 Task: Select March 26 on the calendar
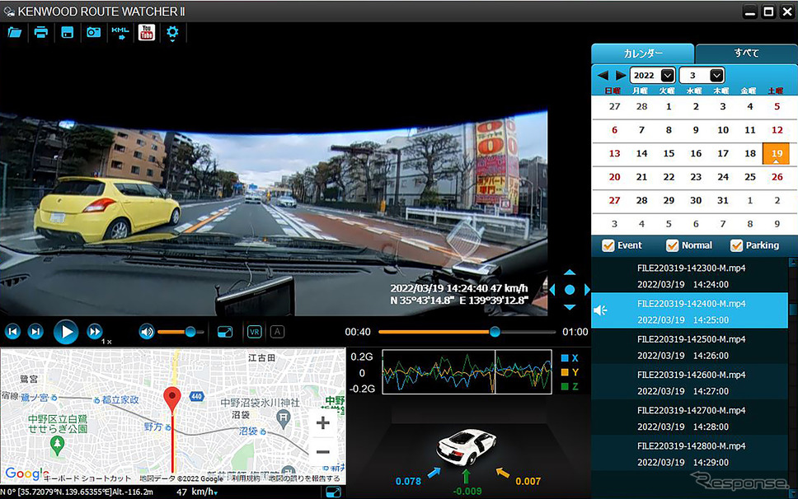click(777, 177)
